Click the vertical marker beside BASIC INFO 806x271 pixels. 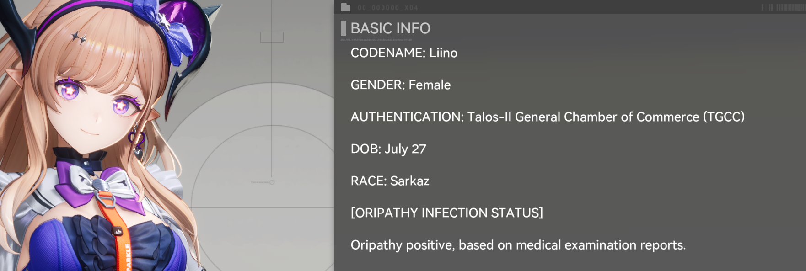343,28
